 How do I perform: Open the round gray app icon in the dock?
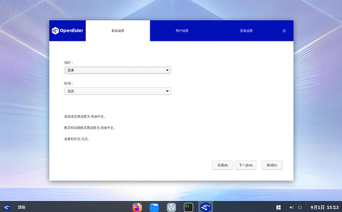point(171,208)
